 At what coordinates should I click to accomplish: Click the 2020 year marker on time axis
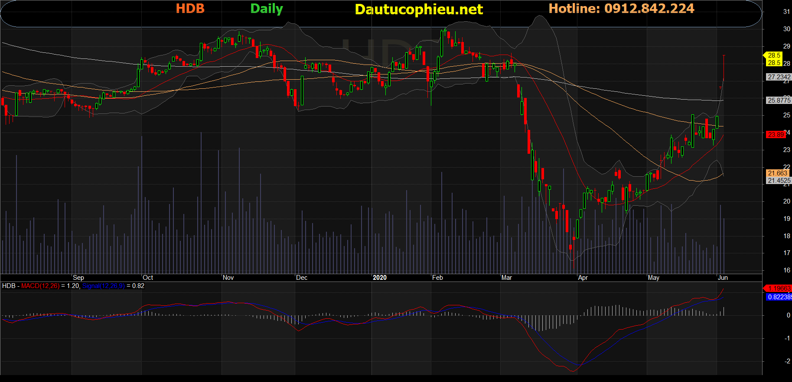(380, 278)
